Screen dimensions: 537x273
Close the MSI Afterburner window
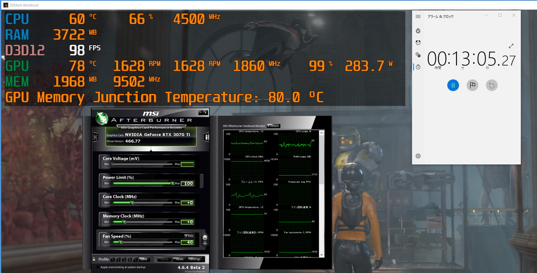coord(205,112)
